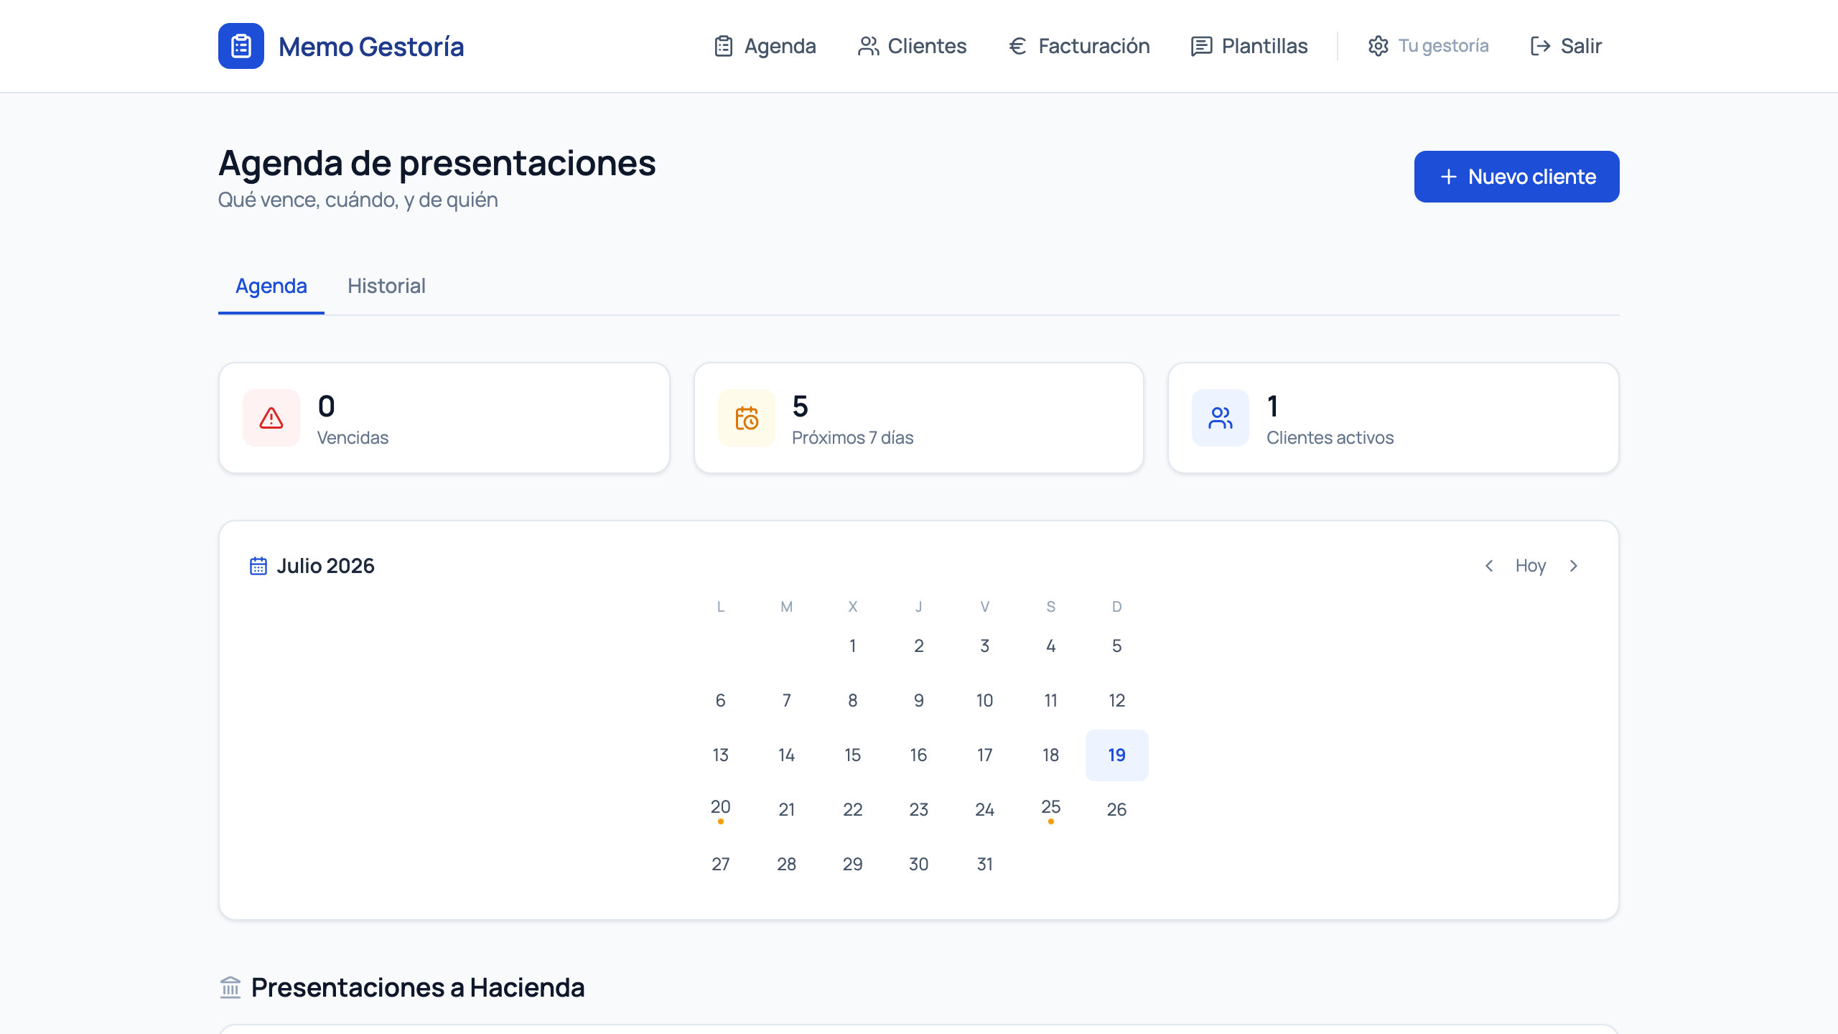
Task: Select day 26 in the calendar
Action: click(1117, 810)
